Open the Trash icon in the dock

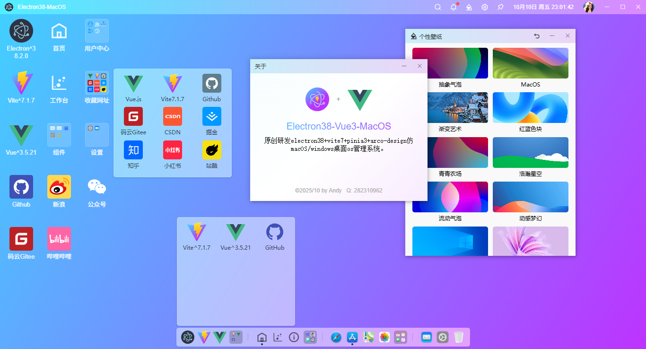coord(458,337)
